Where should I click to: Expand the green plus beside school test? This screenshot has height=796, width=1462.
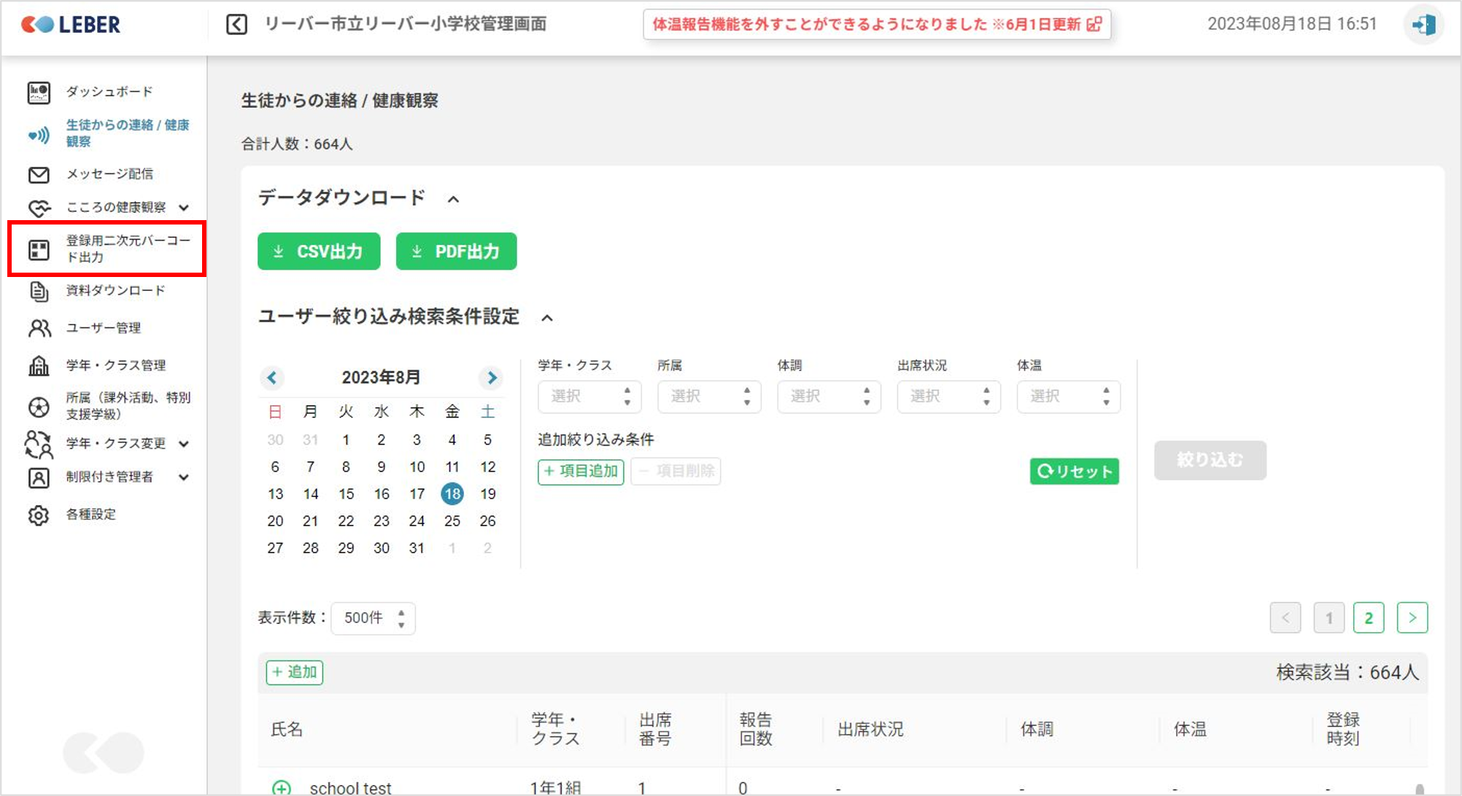coord(282,787)
